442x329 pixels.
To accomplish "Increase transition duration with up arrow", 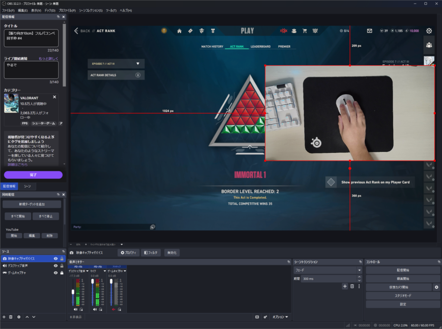I will tap(360, 277).
